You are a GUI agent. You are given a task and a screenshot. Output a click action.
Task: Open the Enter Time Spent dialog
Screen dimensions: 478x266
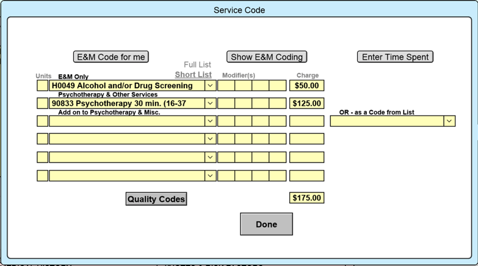395,57
